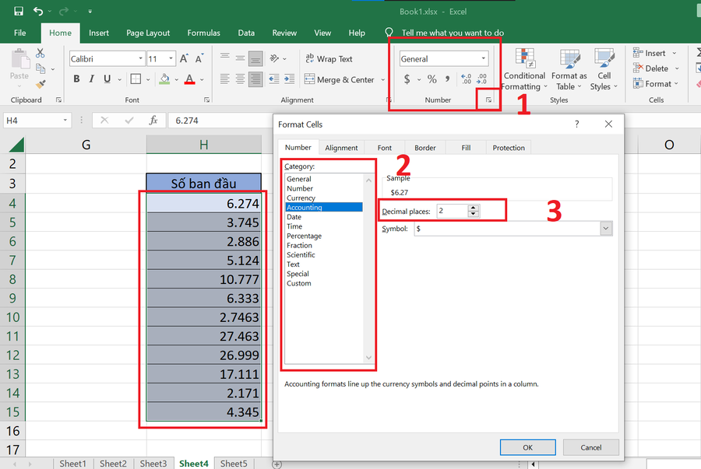Align text left

(225, 79)
